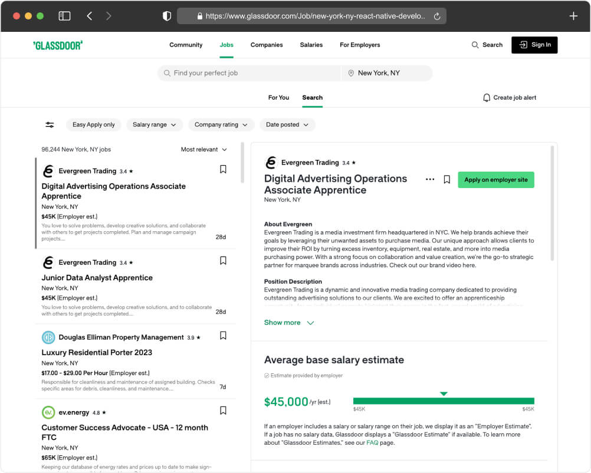Open the Search magnifying glass near Sign In
Viewport: 591px width, 473px height.
475,45
